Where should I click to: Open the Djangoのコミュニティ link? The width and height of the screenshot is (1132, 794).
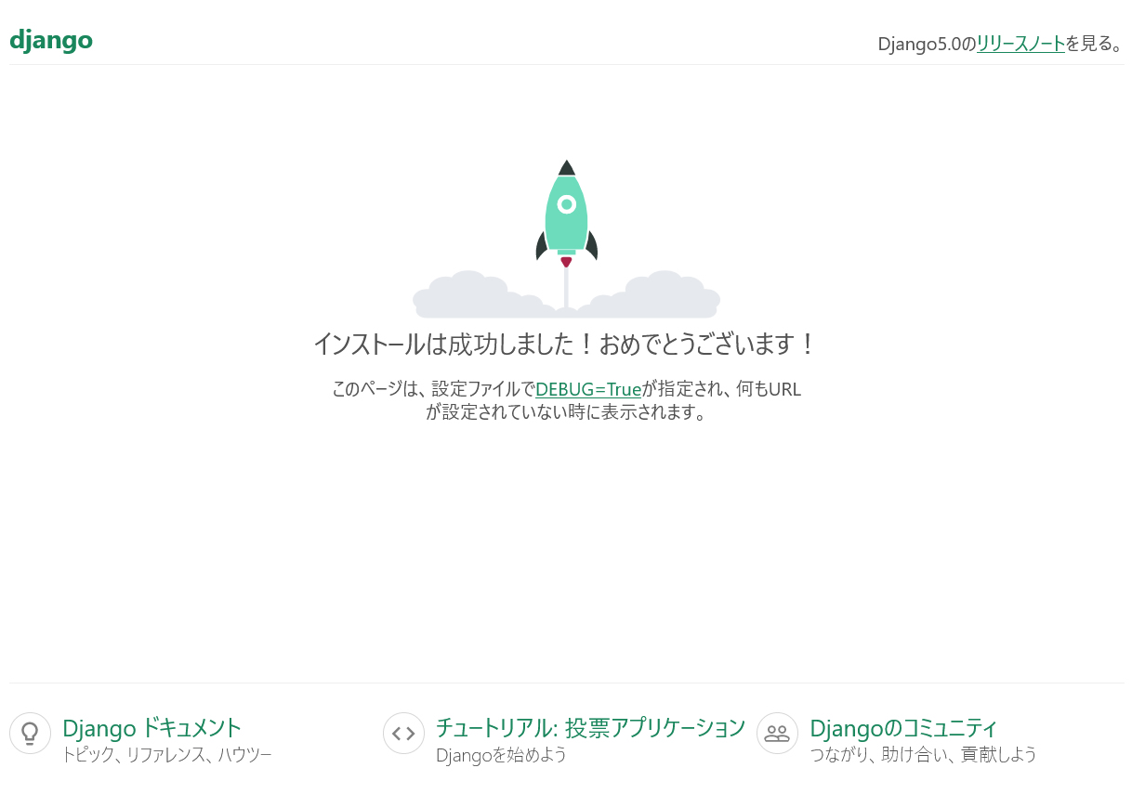click(x=903, y=727)
